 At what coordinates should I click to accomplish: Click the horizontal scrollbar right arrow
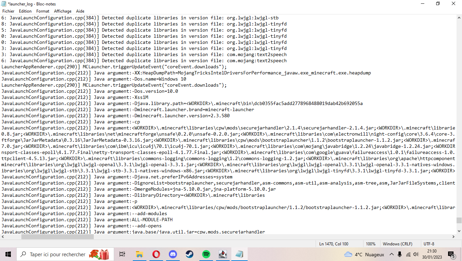(x=453, y=237)
